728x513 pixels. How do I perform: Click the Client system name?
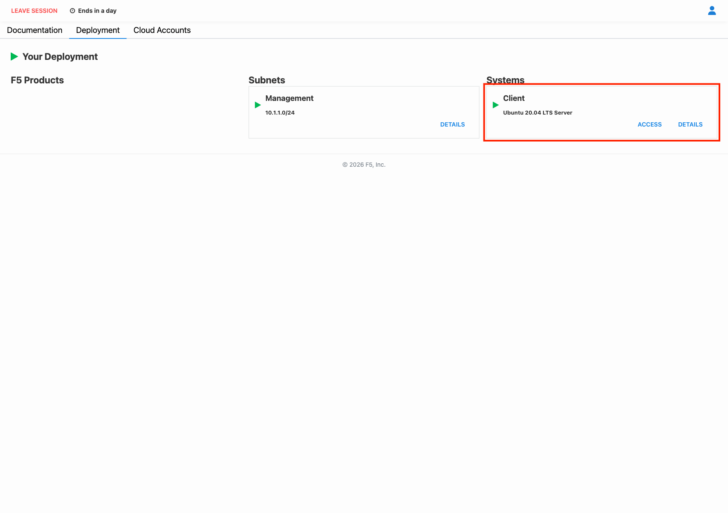[x=514, y=98]
